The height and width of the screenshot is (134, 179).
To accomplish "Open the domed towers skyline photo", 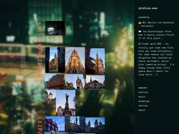I will (95, 125).
